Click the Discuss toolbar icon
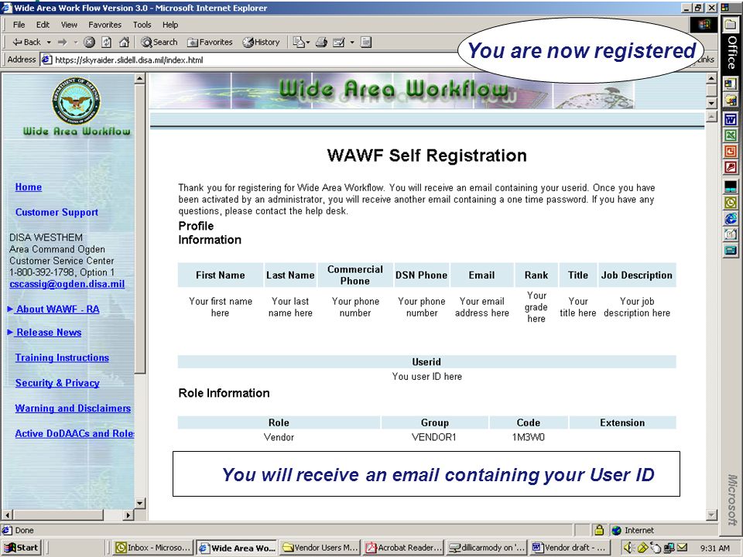The width and height of the screenshot is (743, 557). (366, 42)
